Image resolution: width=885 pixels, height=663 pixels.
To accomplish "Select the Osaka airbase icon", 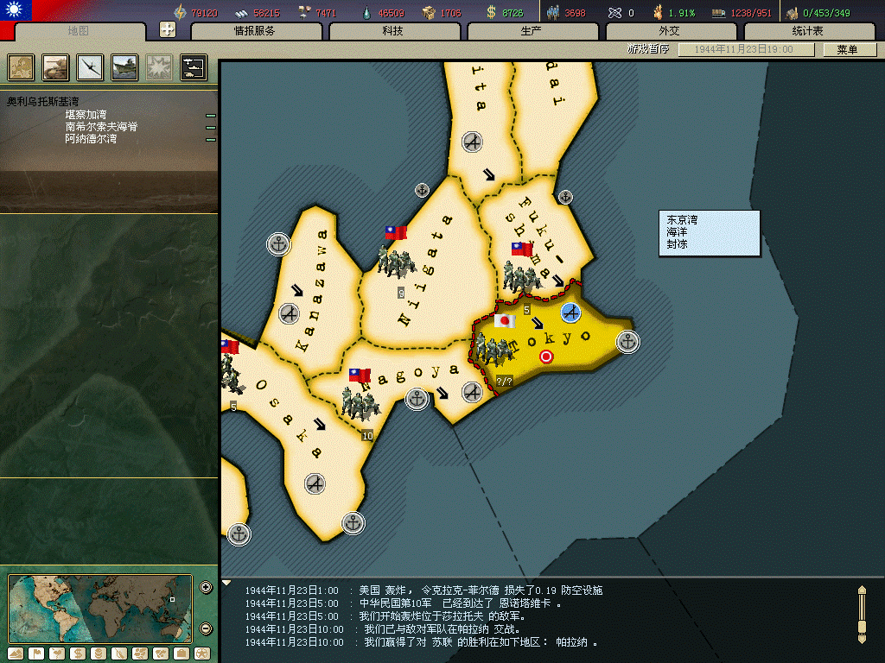I will 315,483.
